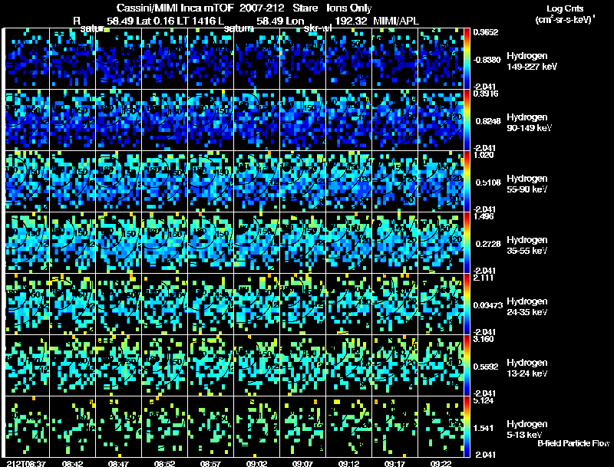This screenshot has height=467, width=614.
Task: Click the colorbar value '1.020'
Action: (484, 155)
